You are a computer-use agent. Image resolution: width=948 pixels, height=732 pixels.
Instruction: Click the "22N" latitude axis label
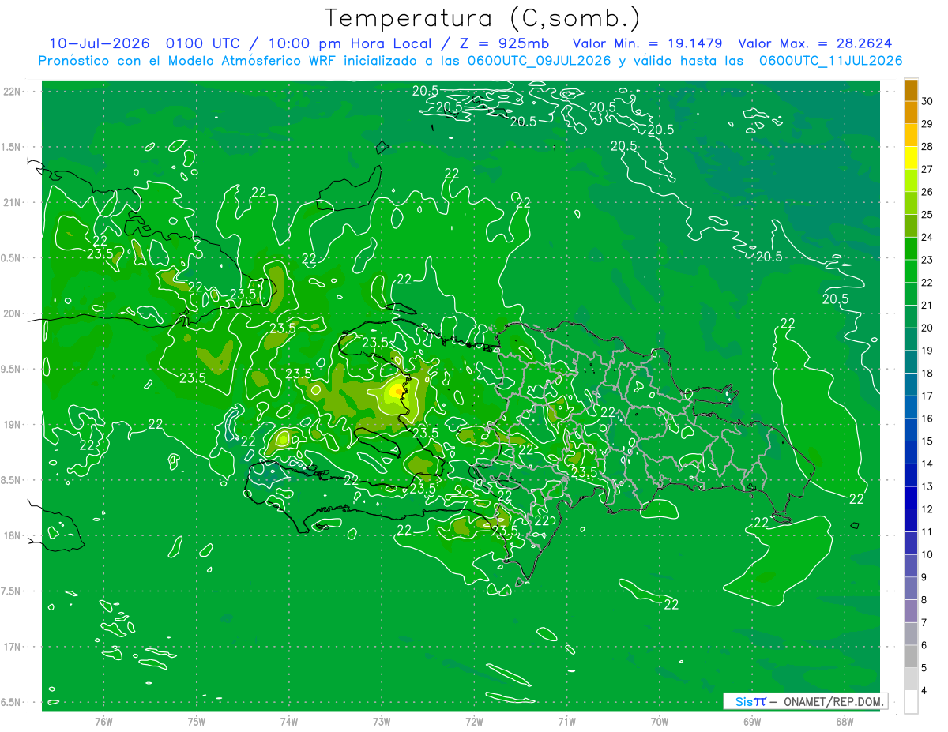[12, 92]
